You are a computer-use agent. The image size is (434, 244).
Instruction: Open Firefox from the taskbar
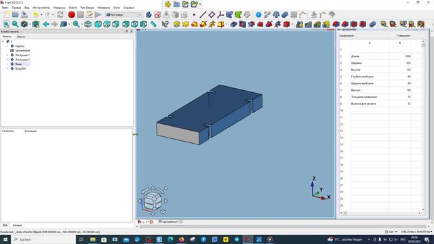pos(181,239)
